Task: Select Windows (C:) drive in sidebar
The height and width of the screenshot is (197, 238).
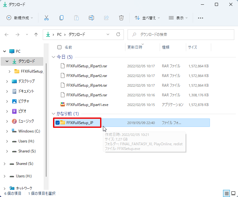Action: pyautogui.click(x=29, y=131)
